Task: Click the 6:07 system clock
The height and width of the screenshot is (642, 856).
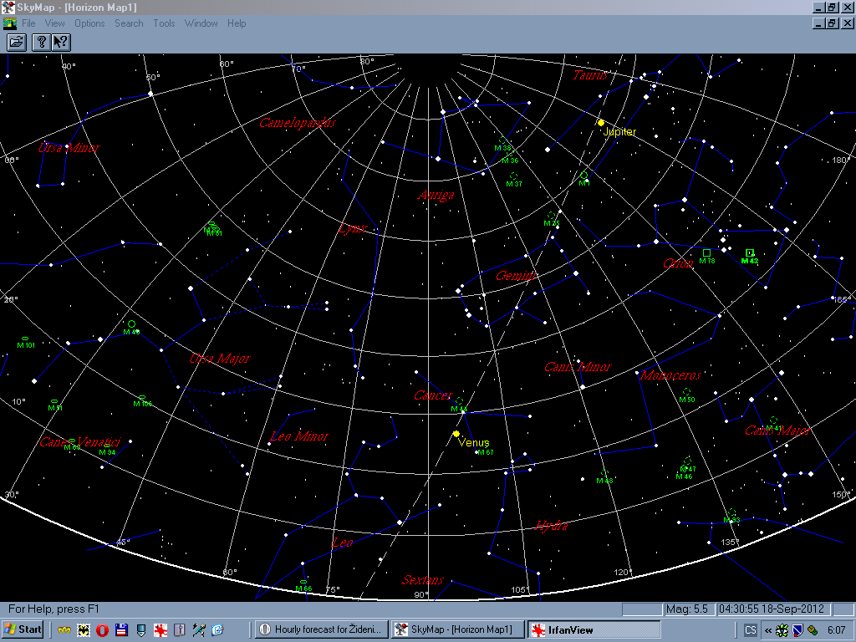Action: point(836,630)
